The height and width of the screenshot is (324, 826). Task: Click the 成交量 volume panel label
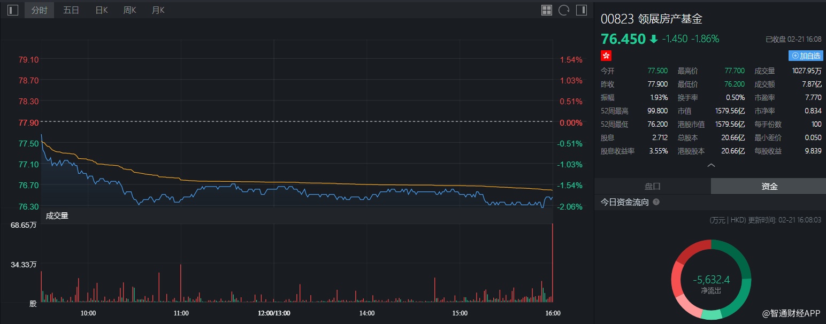57,216
